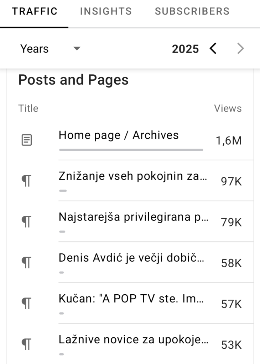Open the Znižanje vseh pokojnin post

pos(132,176)
